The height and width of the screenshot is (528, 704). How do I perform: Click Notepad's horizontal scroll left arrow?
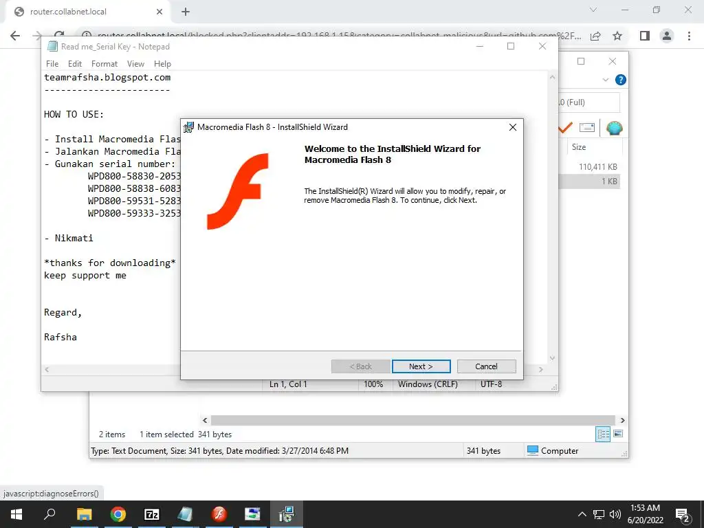(x=47, y=369)
